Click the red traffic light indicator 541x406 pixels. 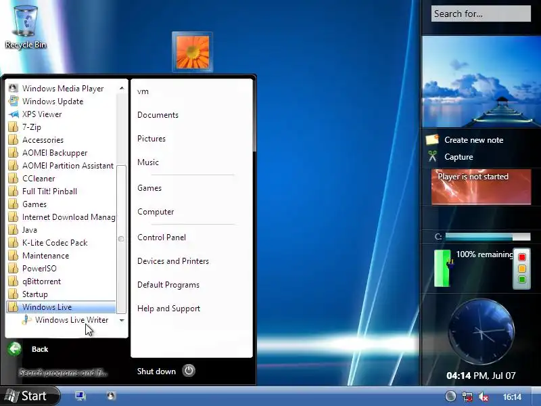[521, 257]
